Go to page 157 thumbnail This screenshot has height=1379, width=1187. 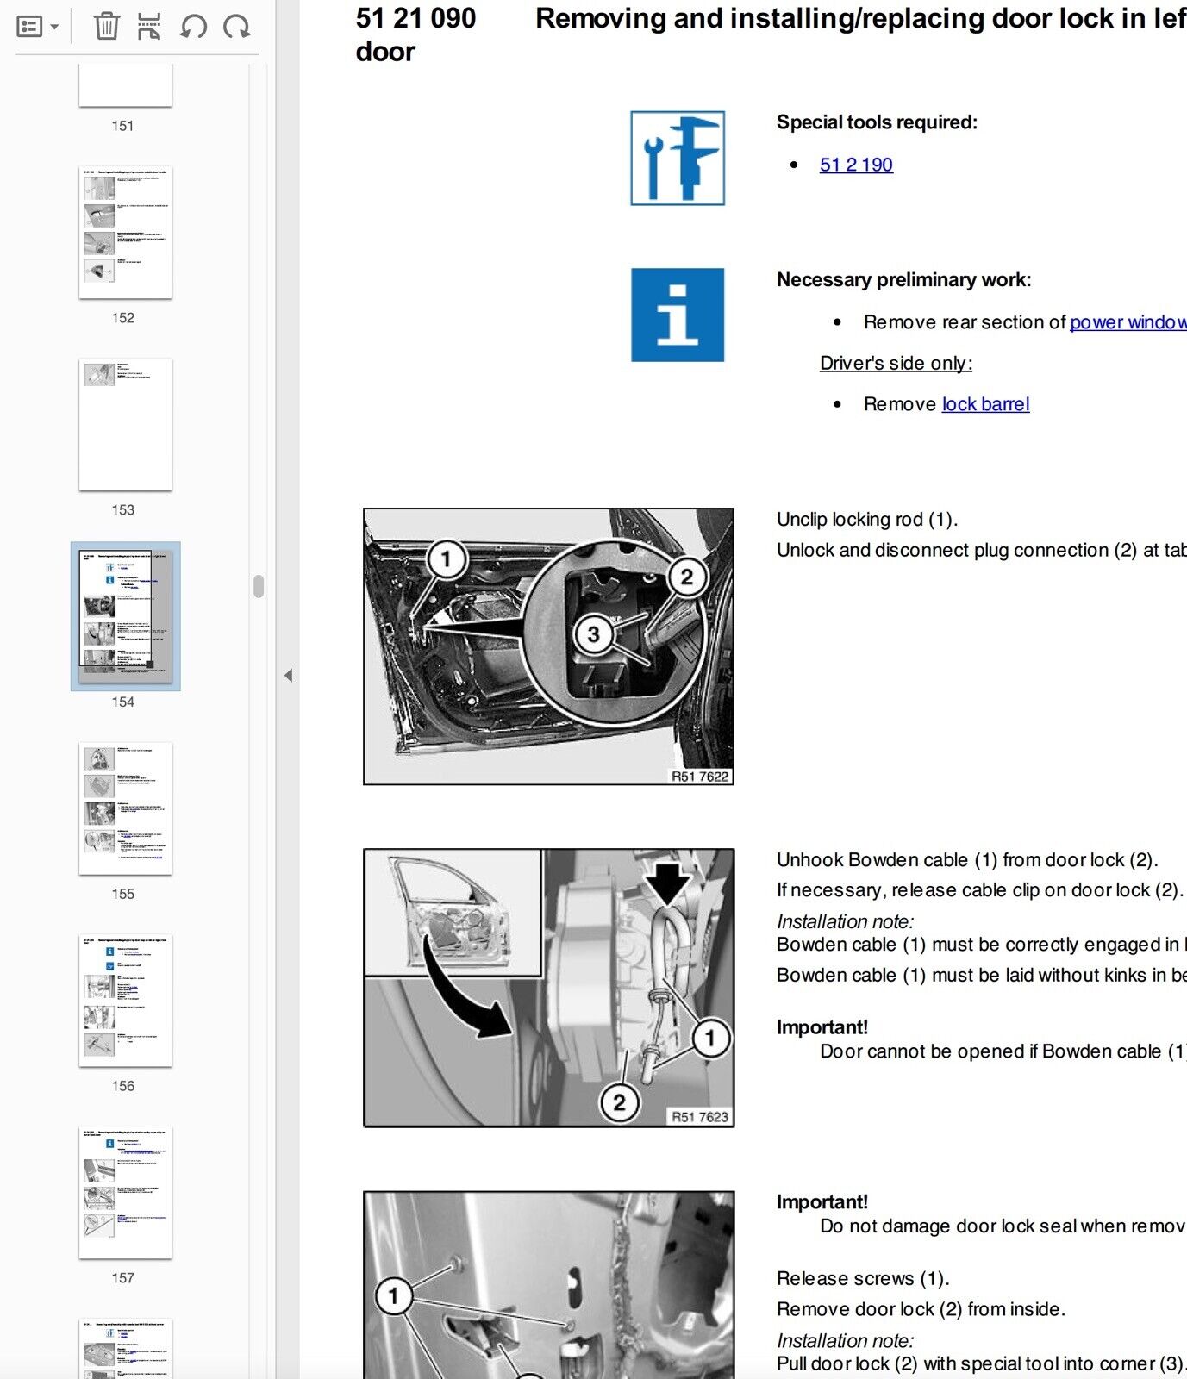[125, 1193]
